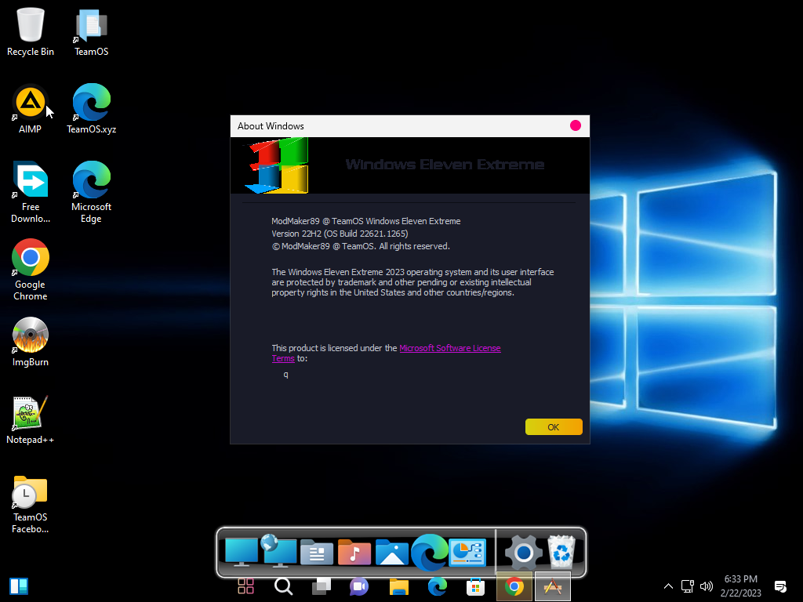Click the About Windows title text
Screen dimensions: 803x602
coord(271,126)
